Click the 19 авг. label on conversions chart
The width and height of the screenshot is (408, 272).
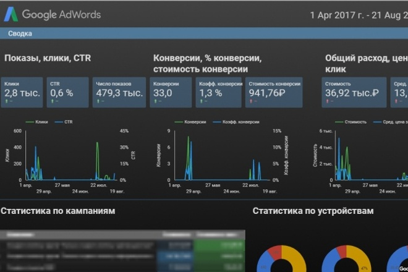270,191
